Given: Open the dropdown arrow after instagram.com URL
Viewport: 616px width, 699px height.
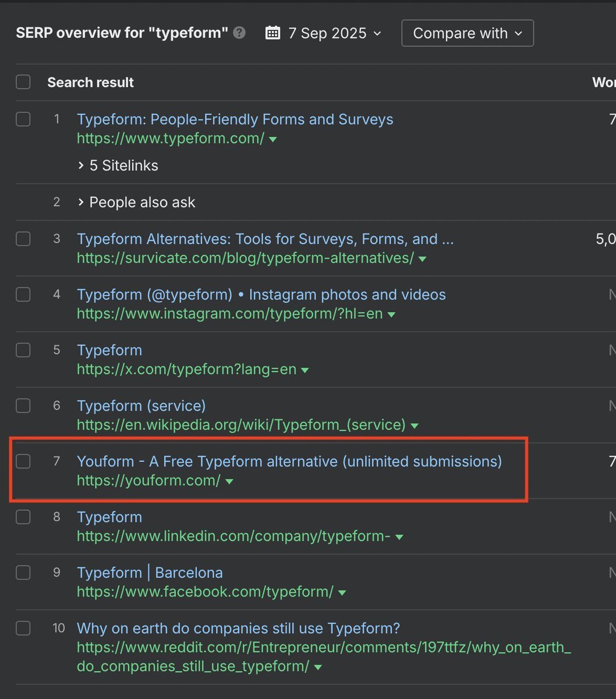Looking at the screenshot, I should pyautogui.click(x=391, y=315).
